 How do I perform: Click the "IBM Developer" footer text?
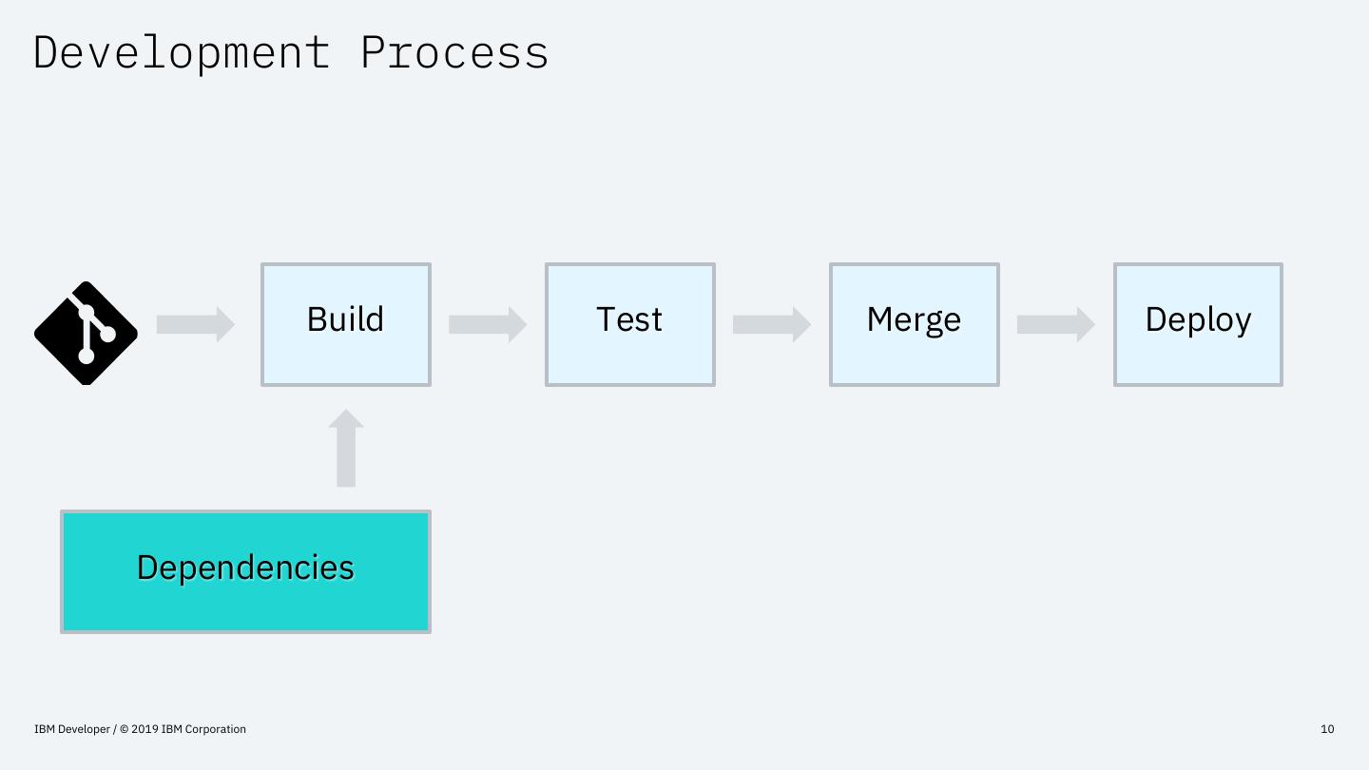click(x=72, y=729)
